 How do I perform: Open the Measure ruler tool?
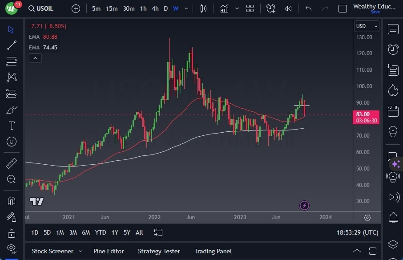click(x=12, y=163)
